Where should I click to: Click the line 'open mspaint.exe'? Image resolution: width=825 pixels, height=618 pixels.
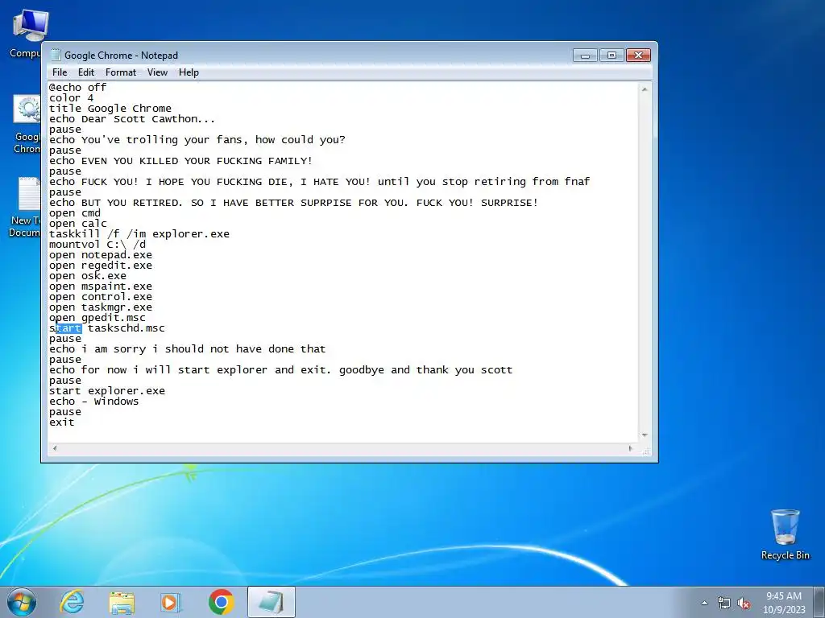101,286
